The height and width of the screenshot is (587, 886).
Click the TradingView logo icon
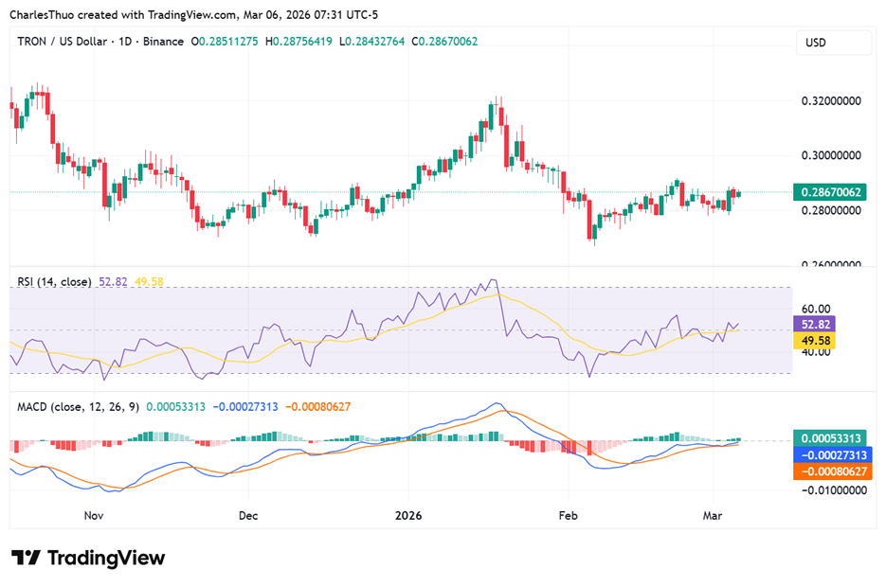click(26, 558)
